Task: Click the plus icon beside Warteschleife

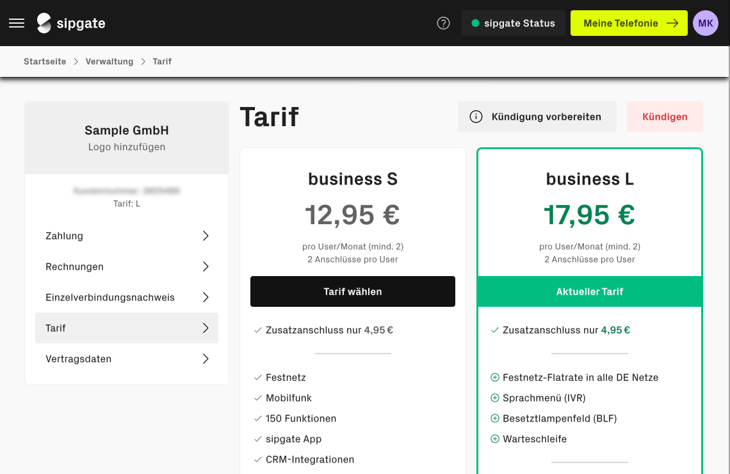Action: click(x=494, y=439)
